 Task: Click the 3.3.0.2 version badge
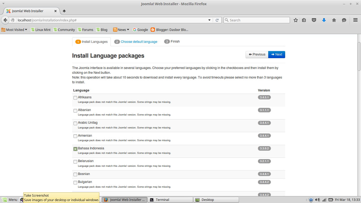point(264,148)
